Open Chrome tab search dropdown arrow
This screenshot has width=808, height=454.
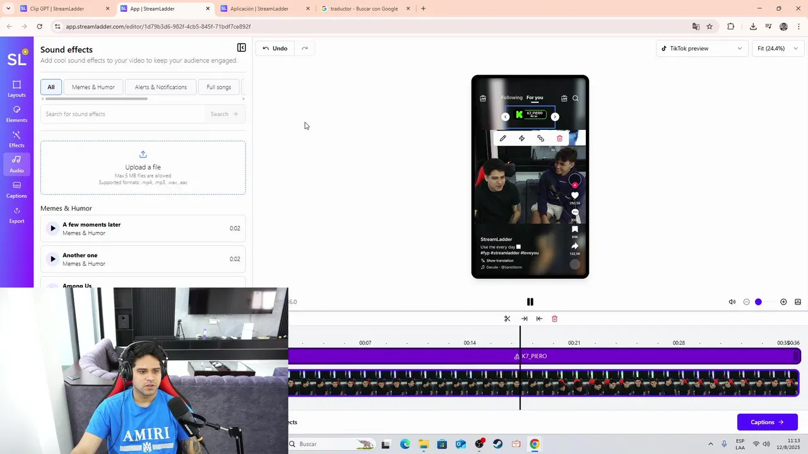point(8,8)
